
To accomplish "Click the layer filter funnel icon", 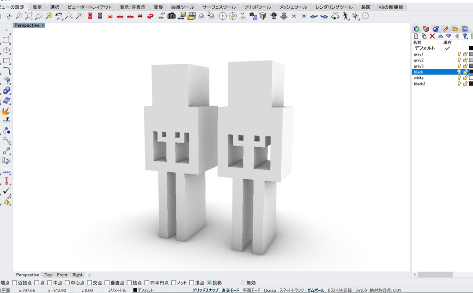I will pyautogui.click(x=465, y=36).
